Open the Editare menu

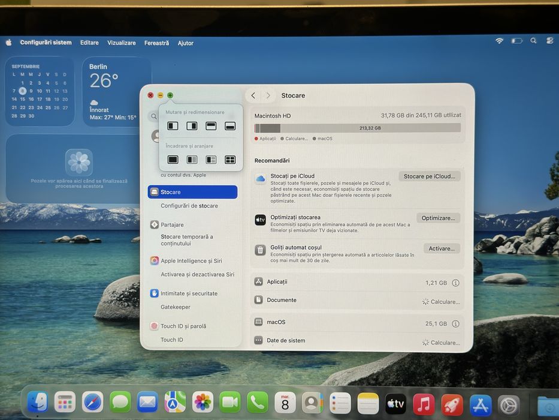point(89,43)
